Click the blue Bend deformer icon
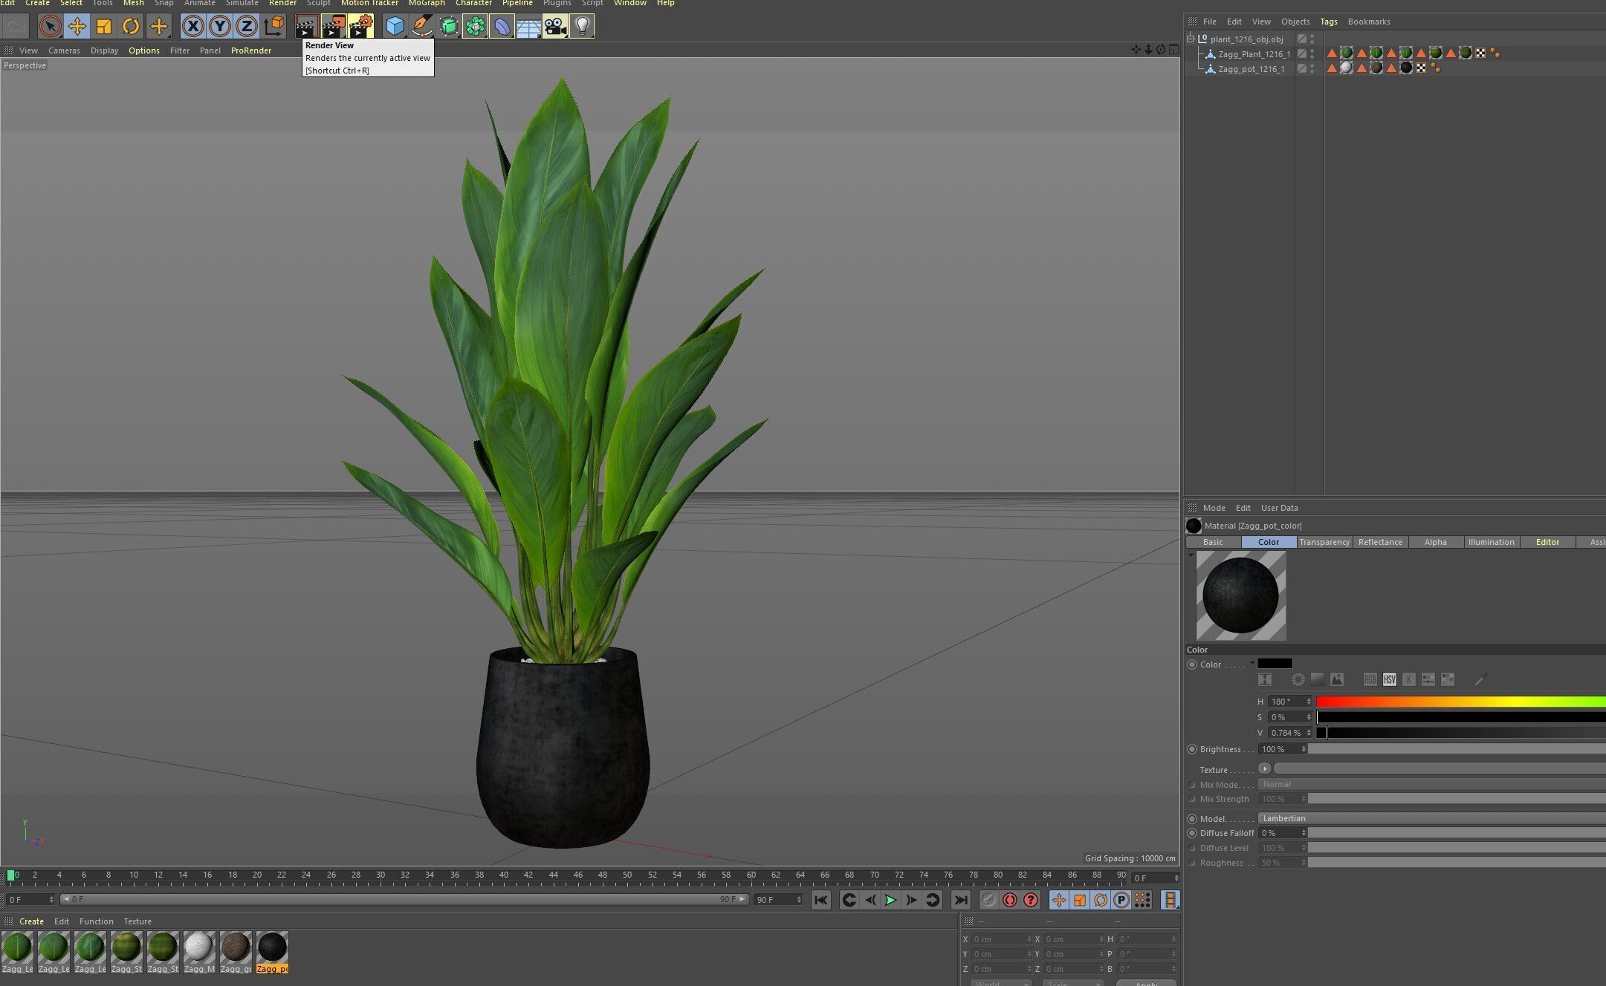The width and height of the screenshot is (1606, 986). coord(502,27)
